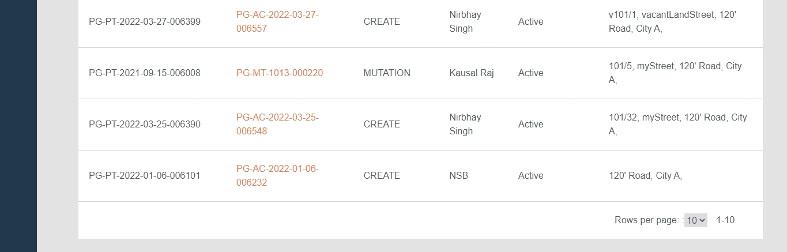The width and height of the screenshot is (787, 252).
Task: Click the vacantLandStreet address cell
Action: click(x=672, y=21)
